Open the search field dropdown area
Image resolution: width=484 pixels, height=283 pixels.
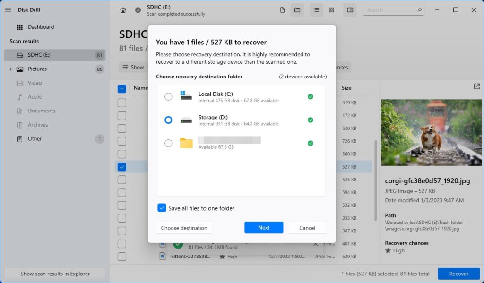(x=393, y=9)
